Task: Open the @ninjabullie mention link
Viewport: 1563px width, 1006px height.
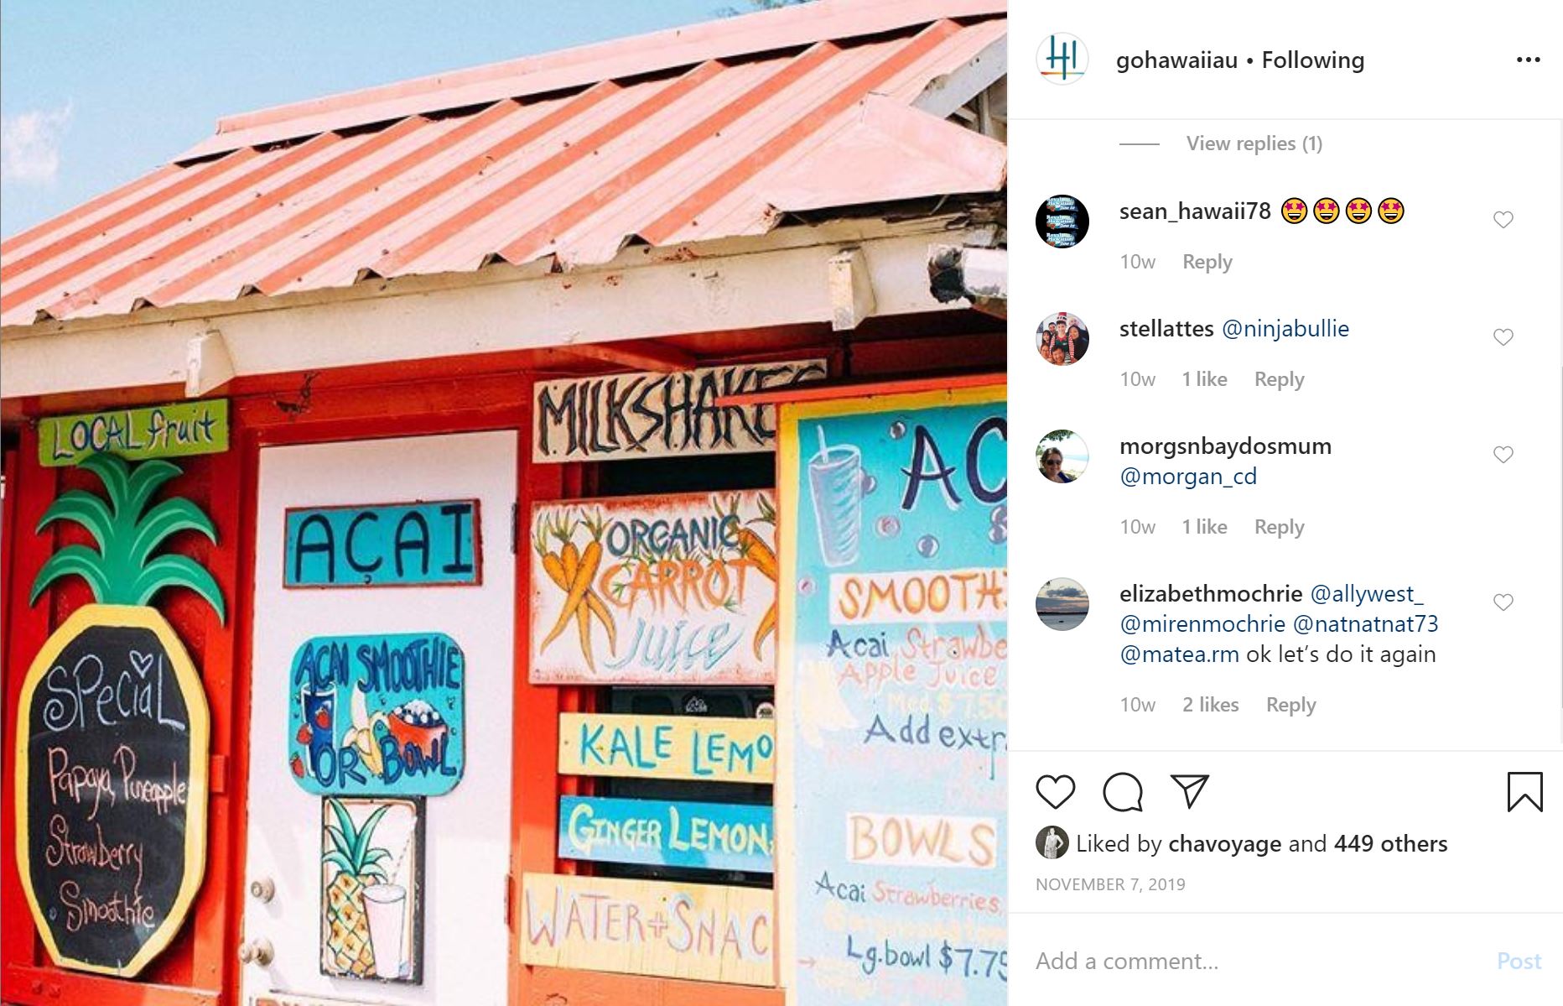Action: pos(1285,329)
